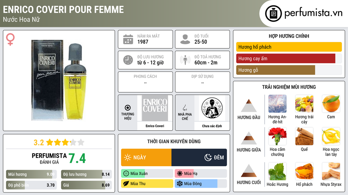
Task: Select the Đêm nighttime segment
Action: [199, 157]
